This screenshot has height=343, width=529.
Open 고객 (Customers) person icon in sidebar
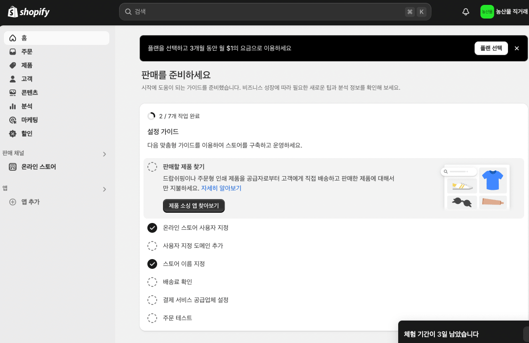click(x=13, y=79)
